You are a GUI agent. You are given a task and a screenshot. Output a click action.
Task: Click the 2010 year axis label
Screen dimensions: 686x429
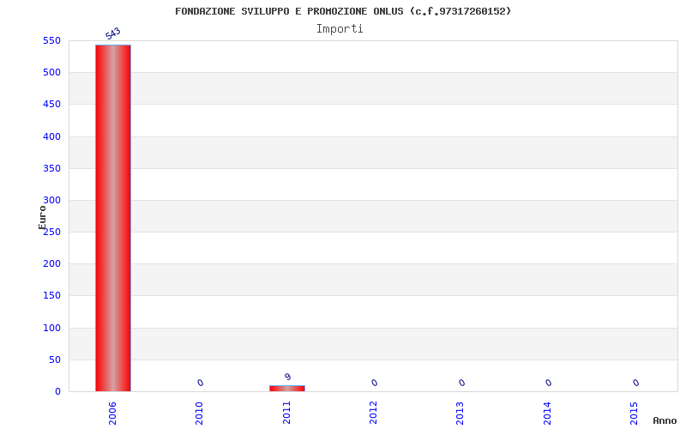(x=199, y=414)
